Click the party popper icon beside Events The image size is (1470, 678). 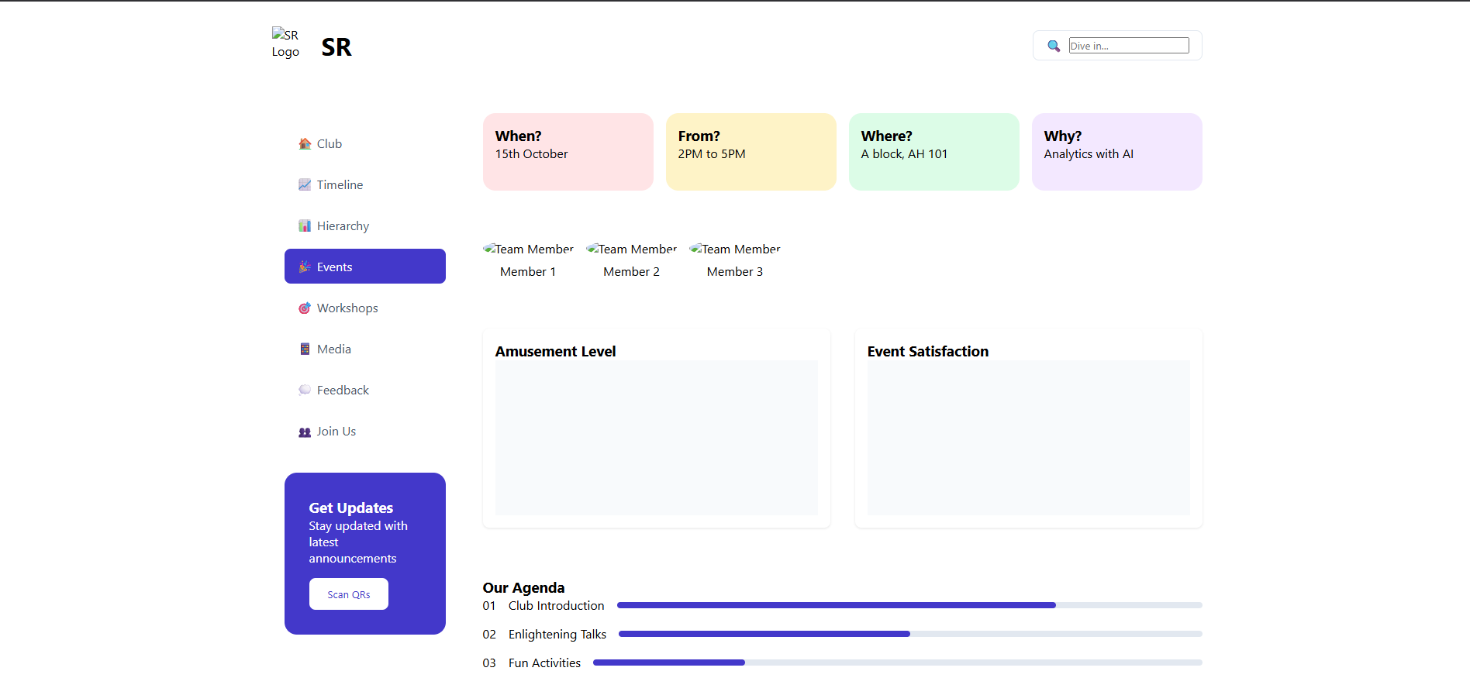(305, 267)
